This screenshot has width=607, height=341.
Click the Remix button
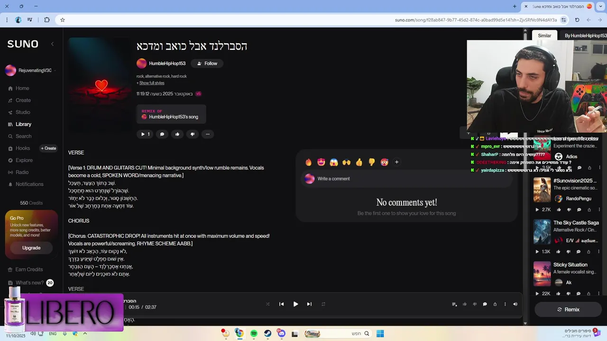tap(568, 309)
